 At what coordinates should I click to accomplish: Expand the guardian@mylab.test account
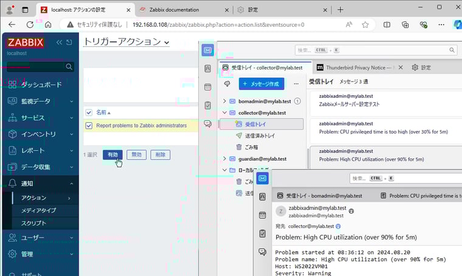click(224, 159)
